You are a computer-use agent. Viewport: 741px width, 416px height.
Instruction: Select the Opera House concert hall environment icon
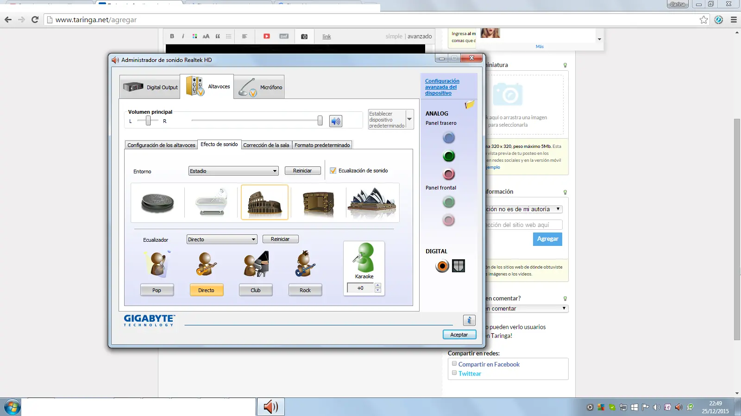[x=372, y=202]
